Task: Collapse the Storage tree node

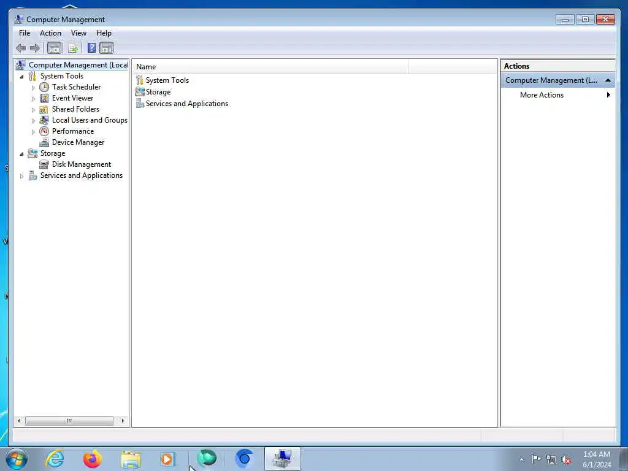Action: (21, 153)
